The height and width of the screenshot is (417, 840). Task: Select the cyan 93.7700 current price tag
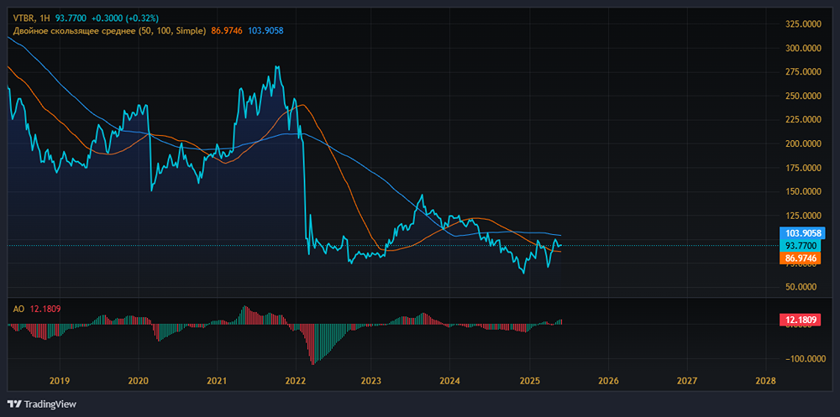(801, 246)
